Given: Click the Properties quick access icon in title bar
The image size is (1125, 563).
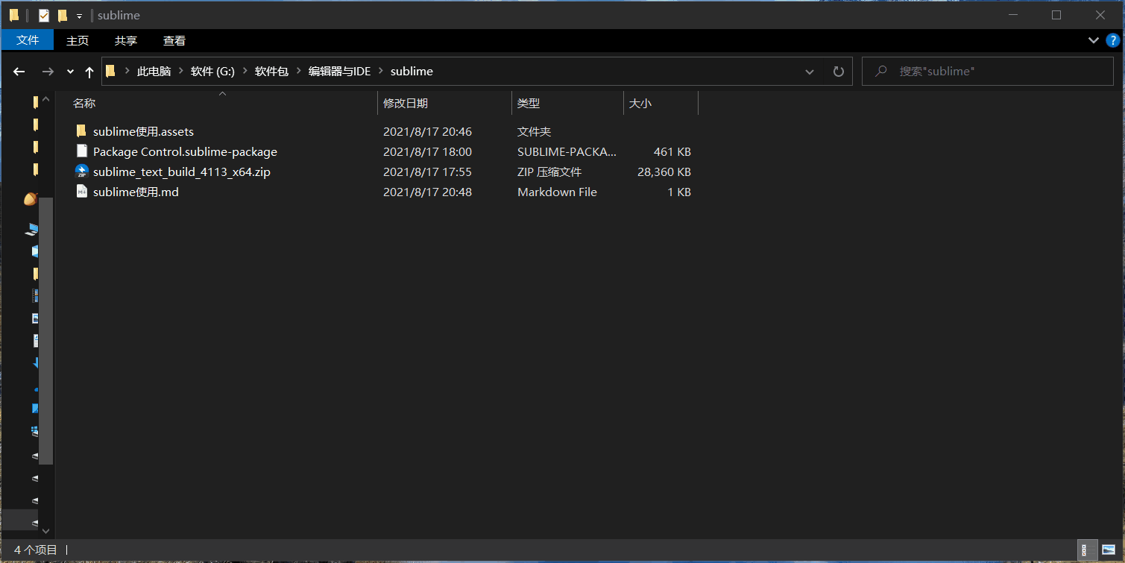Looking at the screenshot, I should tap(44, 15).
